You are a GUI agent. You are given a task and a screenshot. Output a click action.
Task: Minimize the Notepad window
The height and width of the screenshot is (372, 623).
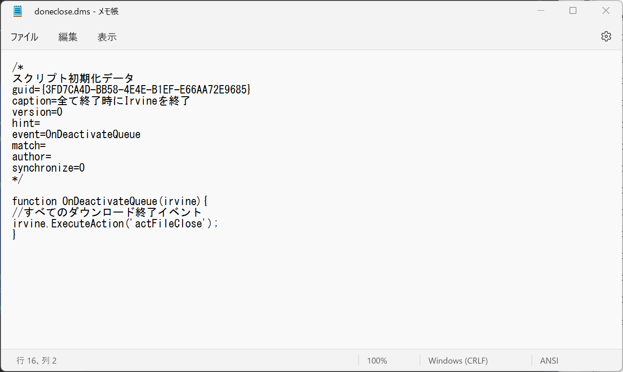click(x=540, y=11)
